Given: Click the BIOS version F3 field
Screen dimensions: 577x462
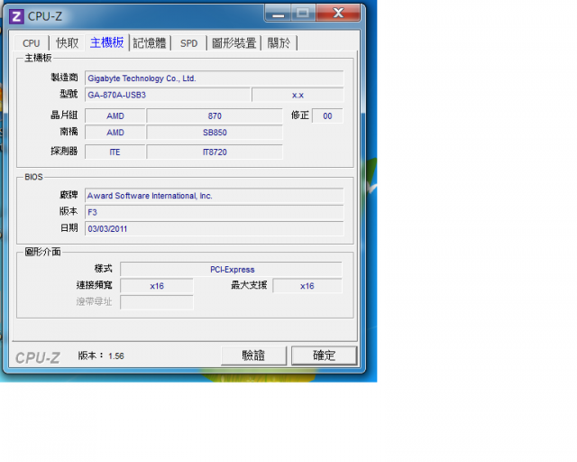Looking at the screenshot, I should (215, 212).
